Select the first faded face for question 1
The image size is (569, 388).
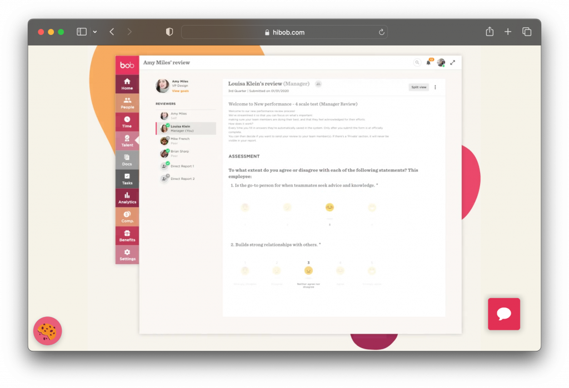[245, 207]
